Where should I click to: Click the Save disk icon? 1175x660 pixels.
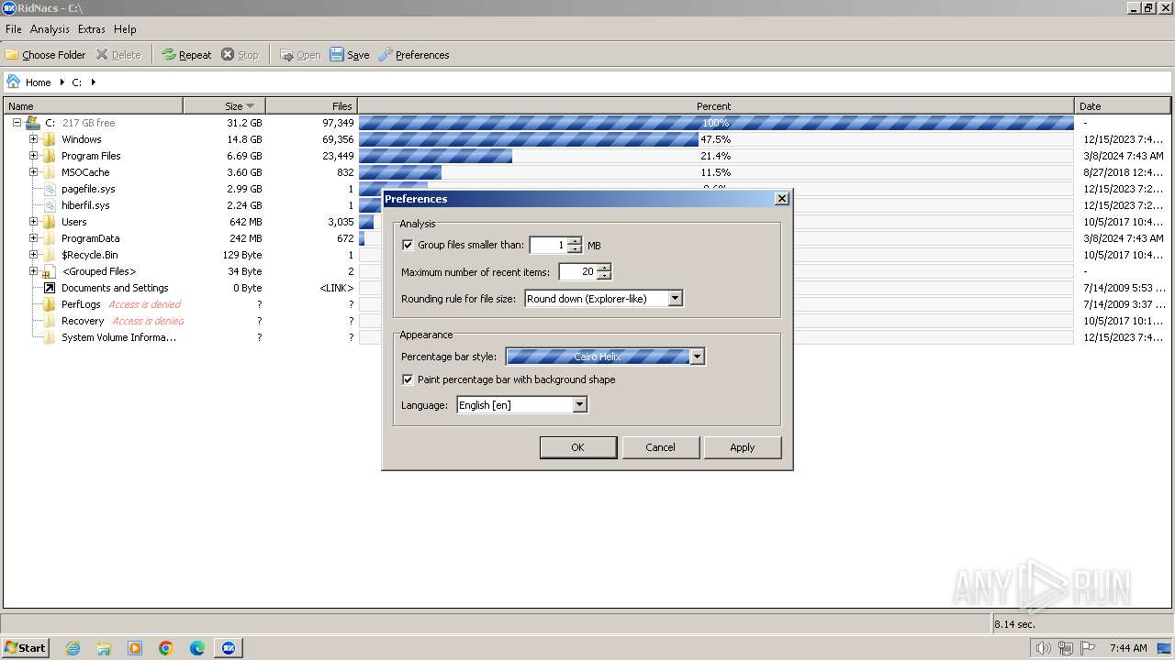coord(337,55)
